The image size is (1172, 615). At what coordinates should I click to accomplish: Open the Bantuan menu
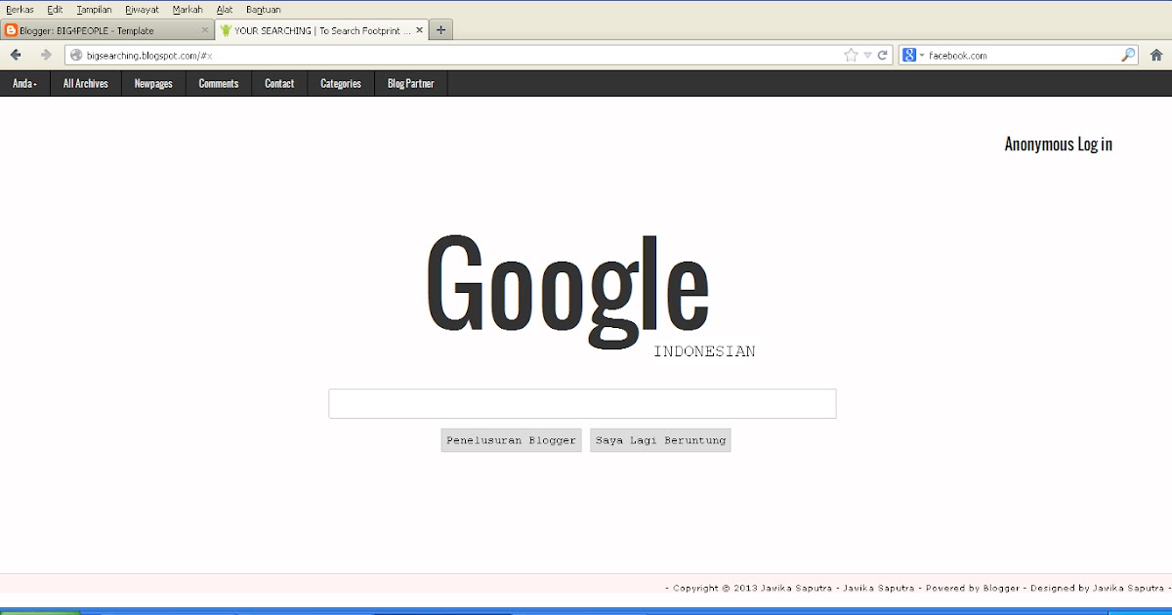pyautogui.click(x=263, y=9)
